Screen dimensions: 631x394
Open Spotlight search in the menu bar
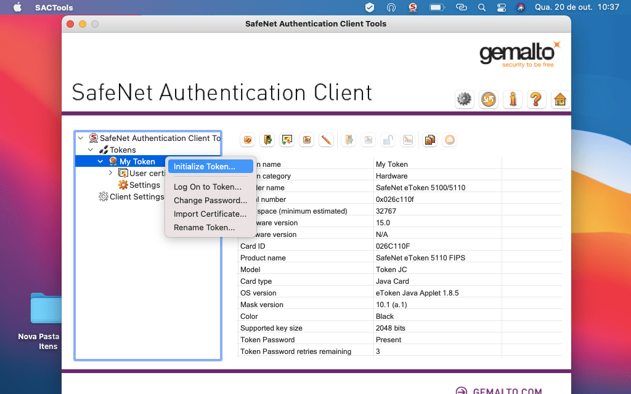482,7
